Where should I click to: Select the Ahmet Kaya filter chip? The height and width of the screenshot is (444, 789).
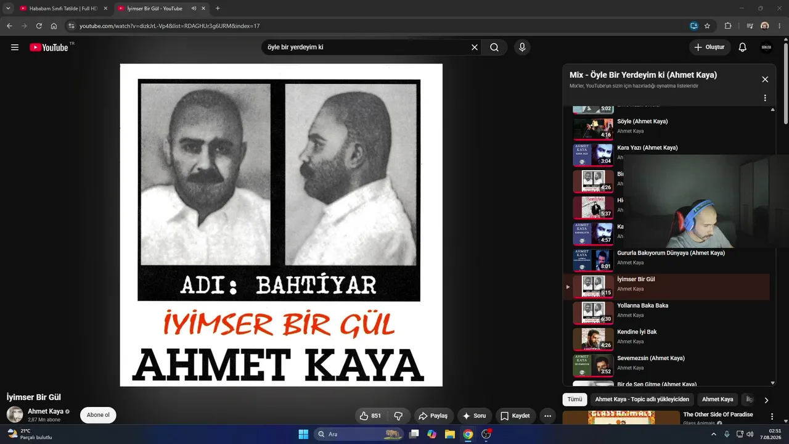click(717, 399)
